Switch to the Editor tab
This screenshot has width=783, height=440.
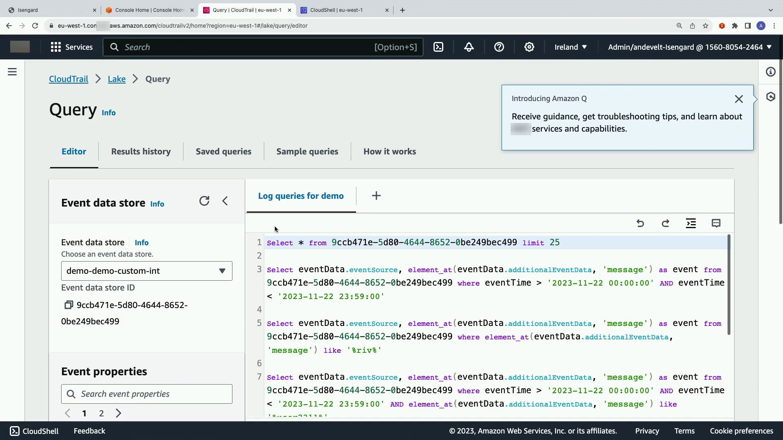[x=74, y=152]
